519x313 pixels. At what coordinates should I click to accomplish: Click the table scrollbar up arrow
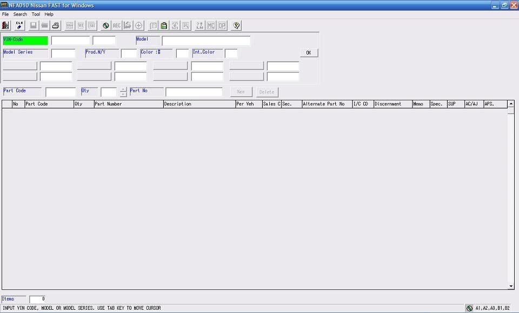tap(511, 104)
